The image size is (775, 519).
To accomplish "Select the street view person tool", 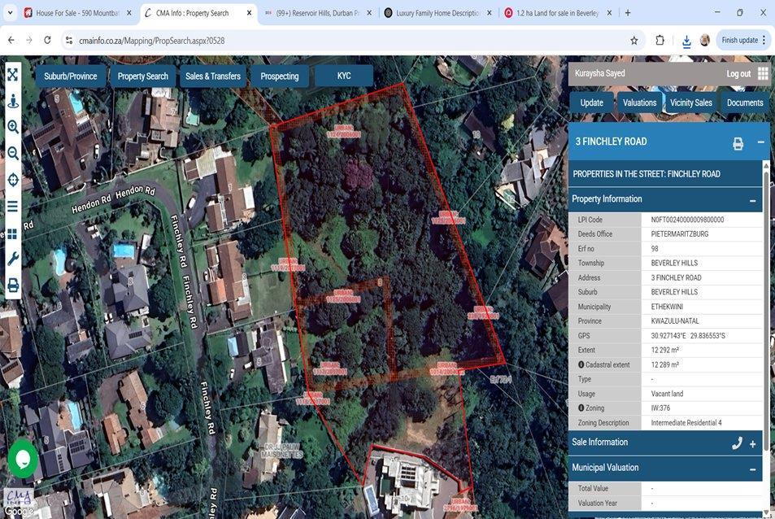I will tap(12, 100).
